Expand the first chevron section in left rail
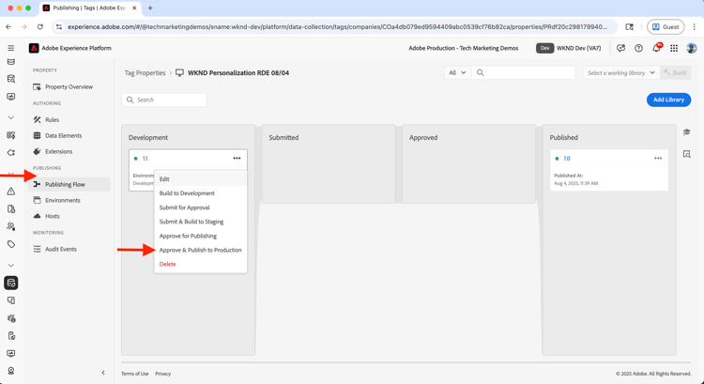 tap(11, 117)
